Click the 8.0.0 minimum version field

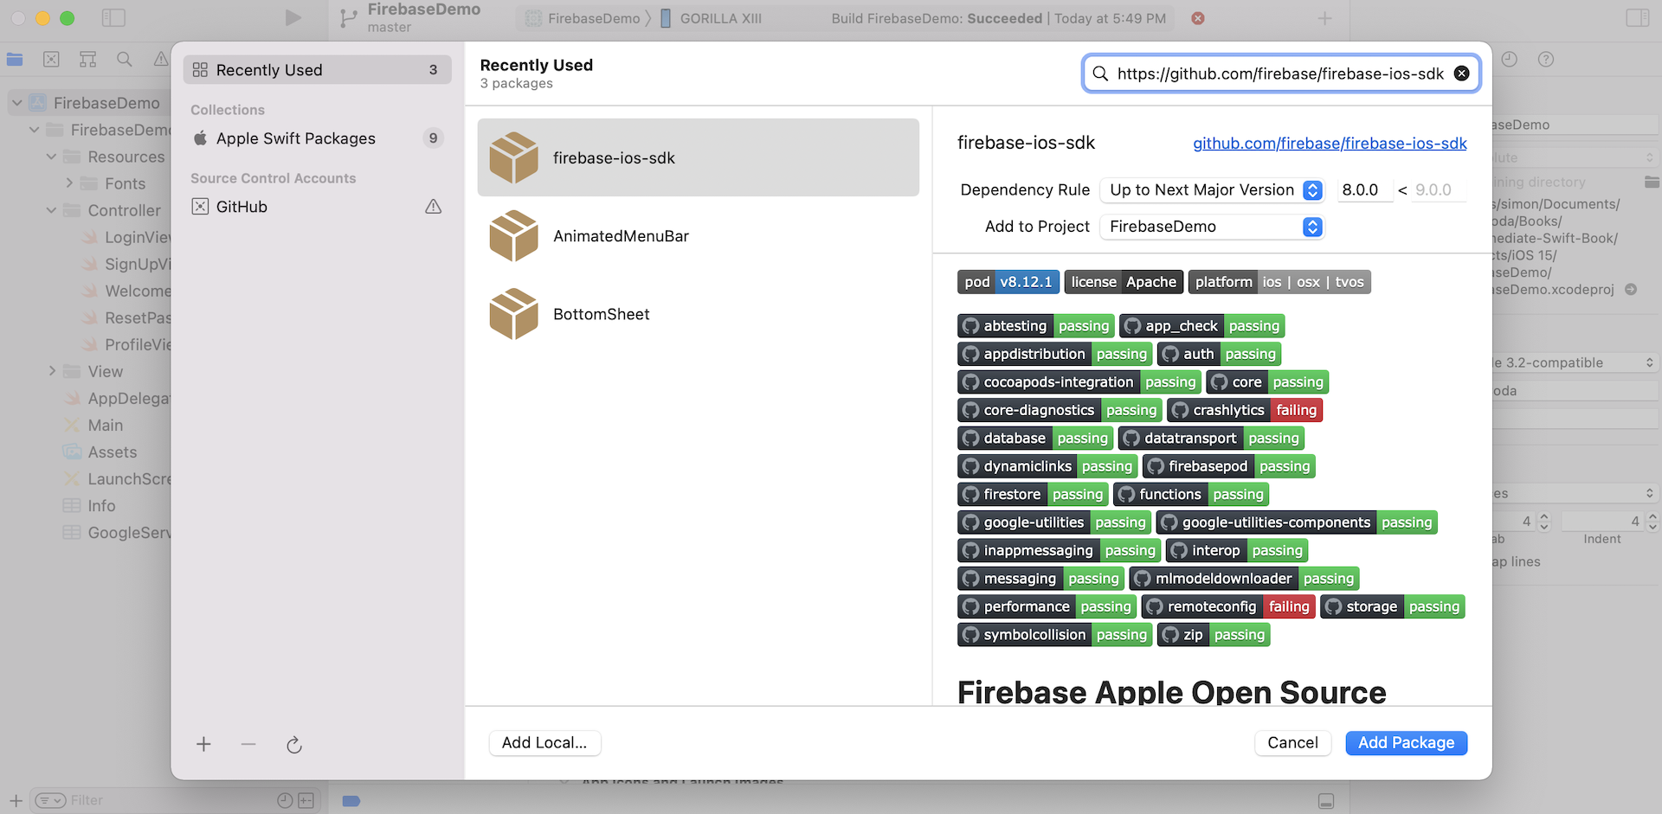click(x=1362, y=190)
